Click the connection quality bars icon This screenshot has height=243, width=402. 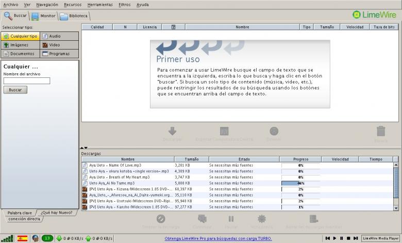point(8,238)
